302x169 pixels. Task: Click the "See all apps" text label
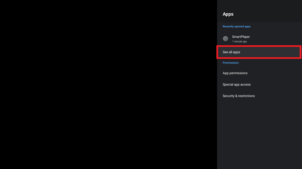point(231,52)
